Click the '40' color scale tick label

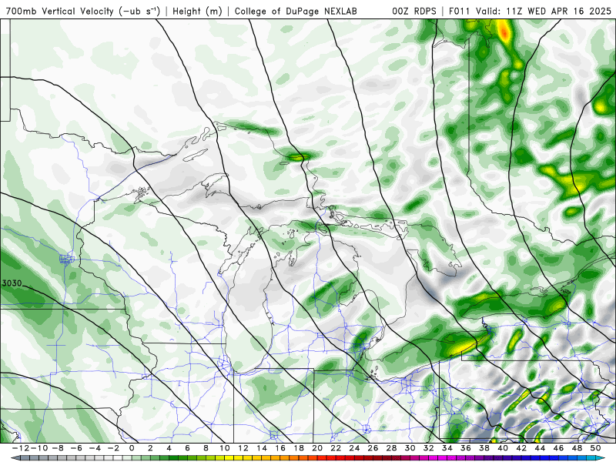pos(503,448)
